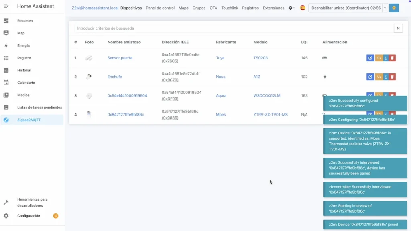Open the Enchufe device link
The image size is (411, 231).
114,77
